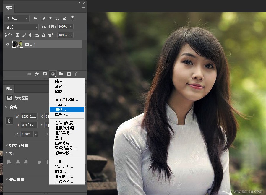The image size is (266, 195).
Task: Select 色相/饱和度 adjustment
Action: [x=67, y=128]
